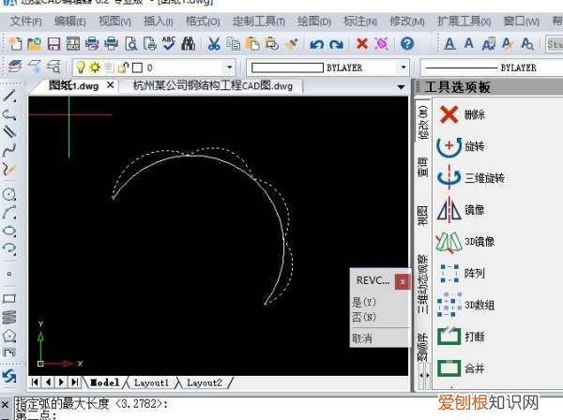Open the 编辑(E) menu

[70, 22]
